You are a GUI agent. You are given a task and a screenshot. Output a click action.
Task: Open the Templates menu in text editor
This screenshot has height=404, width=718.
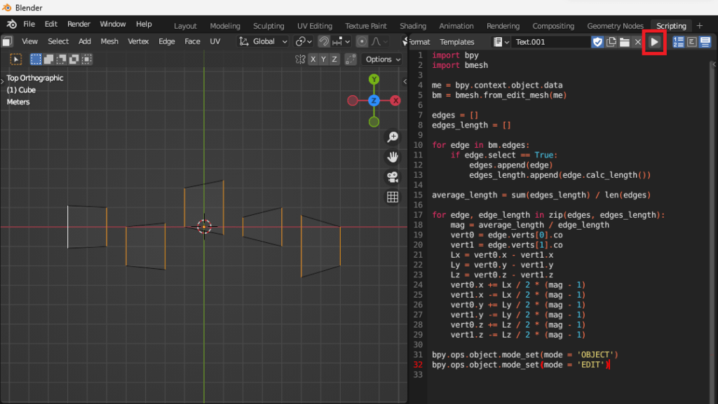point(456,42)
